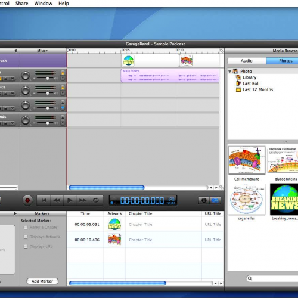Toggle the yellow ducking up-arrow on 'ice' track

(63, 88)
